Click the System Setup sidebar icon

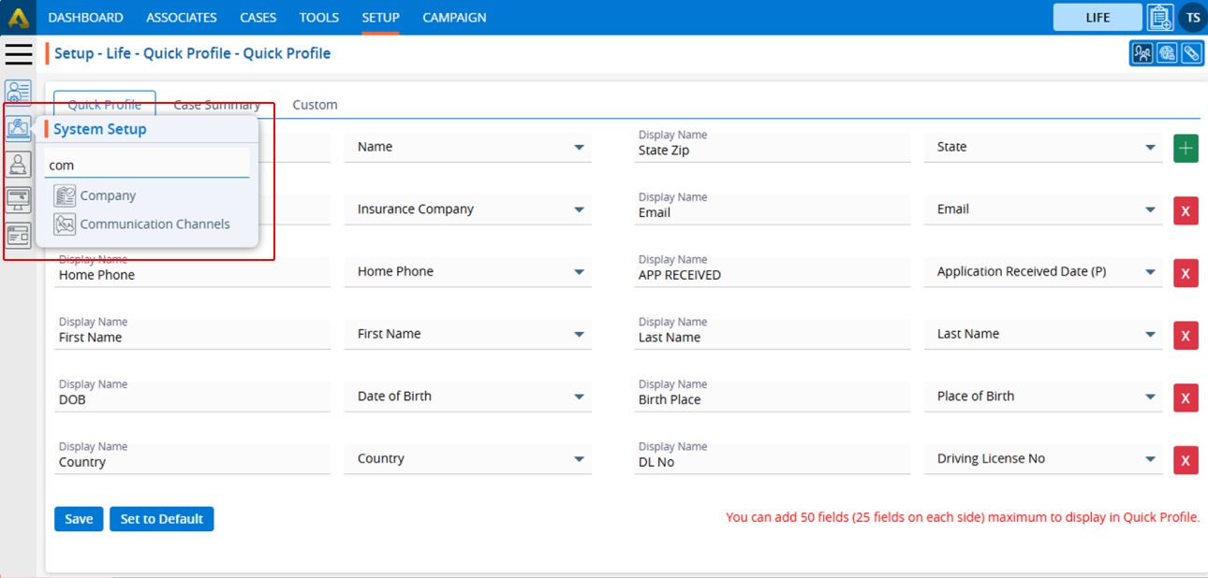[x=18, y=129]
